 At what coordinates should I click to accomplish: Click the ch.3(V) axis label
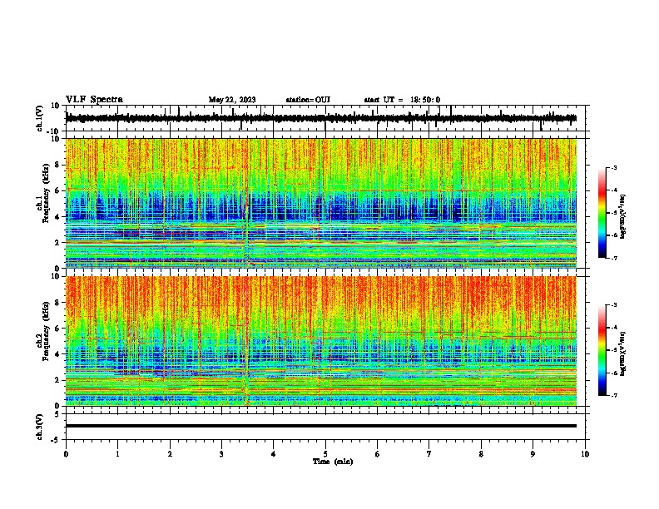click(40, 427)
